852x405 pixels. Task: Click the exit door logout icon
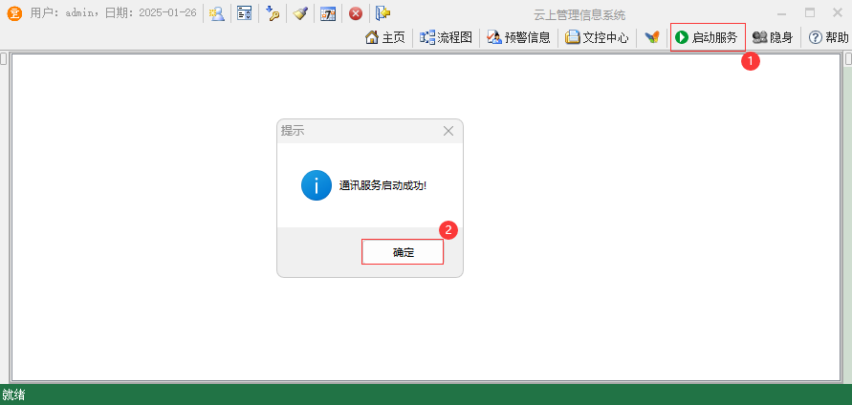tap(383, 13)
